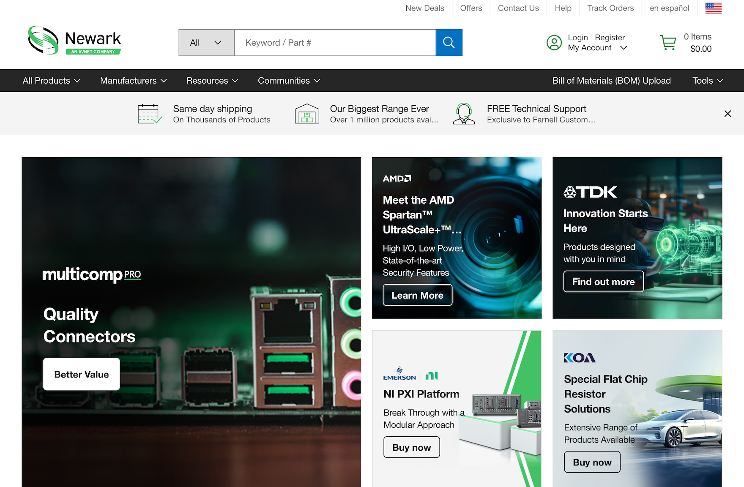This screenshot has width=744, height=487.
Task: Open the New Deals link
Action: [x=425, y=8]
